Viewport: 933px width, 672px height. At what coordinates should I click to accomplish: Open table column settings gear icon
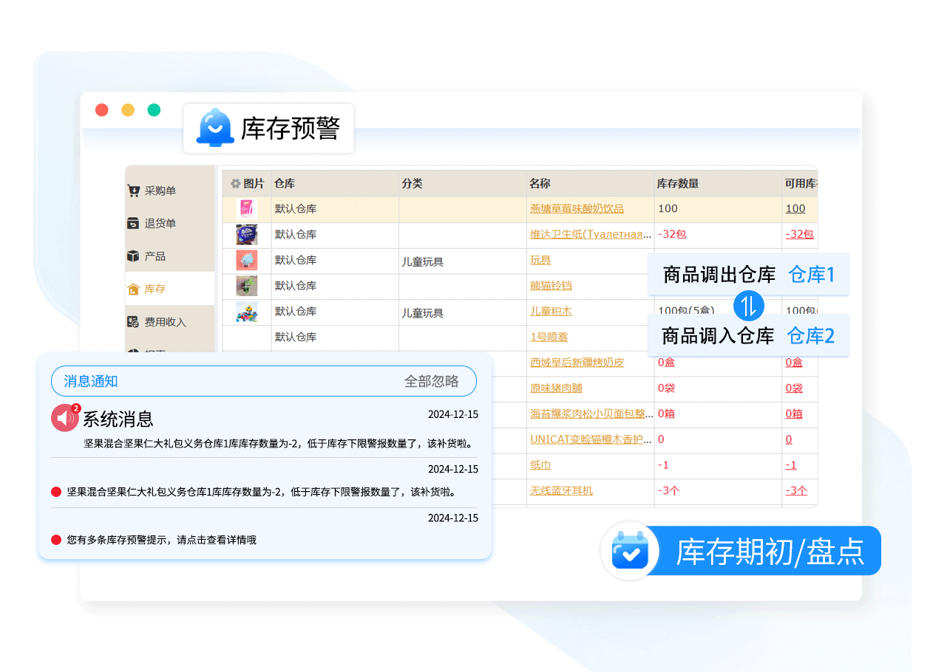coord(235,184)
